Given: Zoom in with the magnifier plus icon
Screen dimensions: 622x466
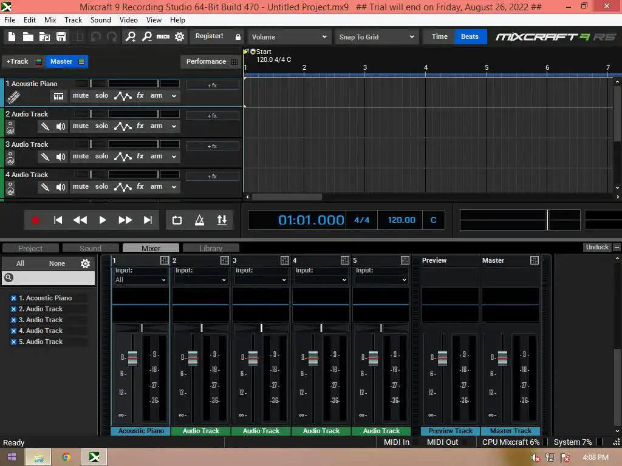Looking at the screenshot, I should [131, 37].
